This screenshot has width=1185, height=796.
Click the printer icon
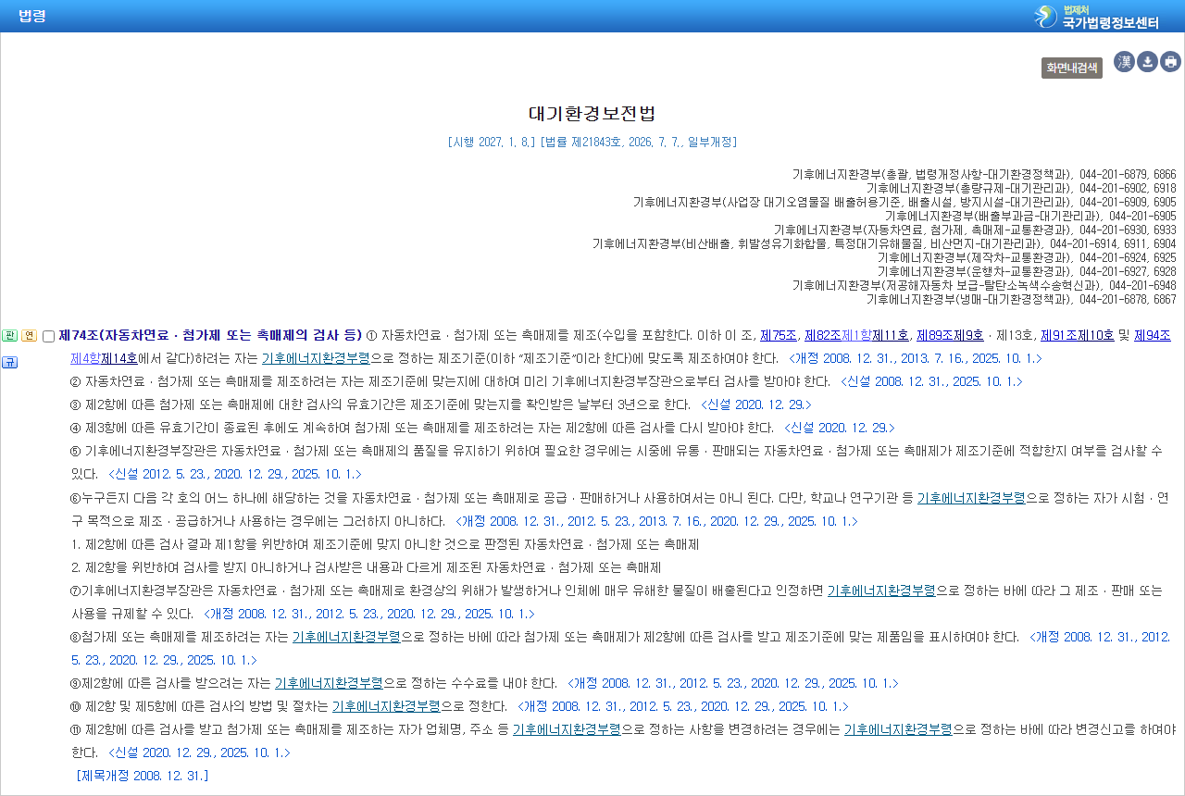[1171, 62]
